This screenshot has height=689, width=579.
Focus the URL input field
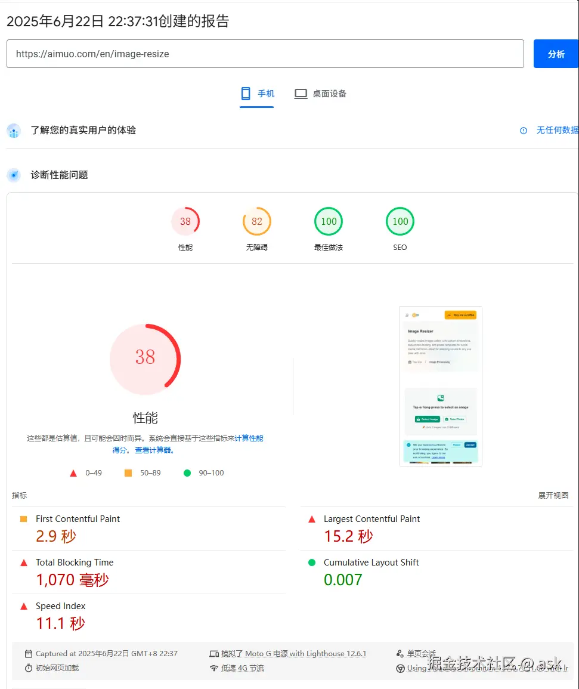click(265, 54)
